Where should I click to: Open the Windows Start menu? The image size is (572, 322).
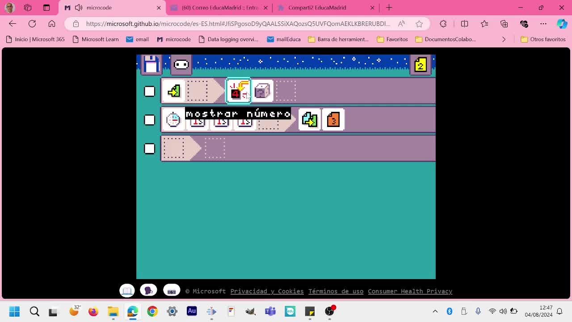[14, 311]
